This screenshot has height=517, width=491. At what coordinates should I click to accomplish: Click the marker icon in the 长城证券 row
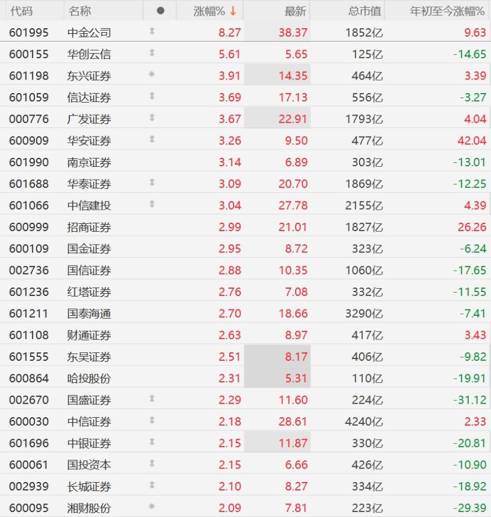(152, 485)
